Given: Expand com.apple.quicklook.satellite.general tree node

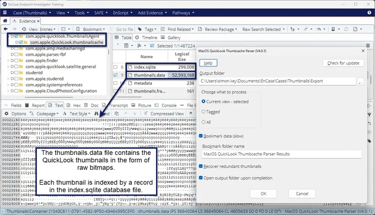Looking at the screenshot, I should pos(8,67).
